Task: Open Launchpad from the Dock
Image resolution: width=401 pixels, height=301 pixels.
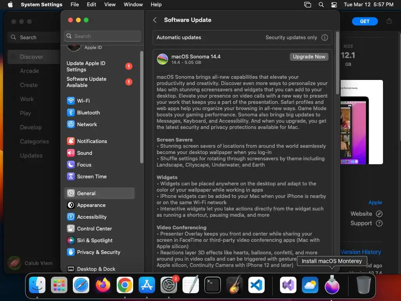Action: click(59, 285)
